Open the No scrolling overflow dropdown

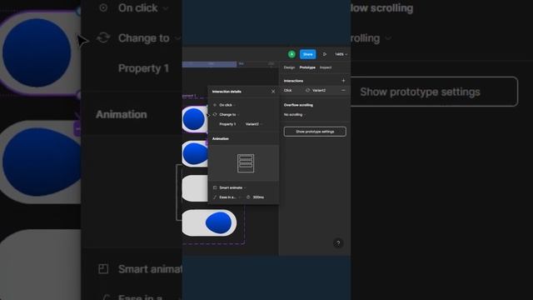[294, 115]
